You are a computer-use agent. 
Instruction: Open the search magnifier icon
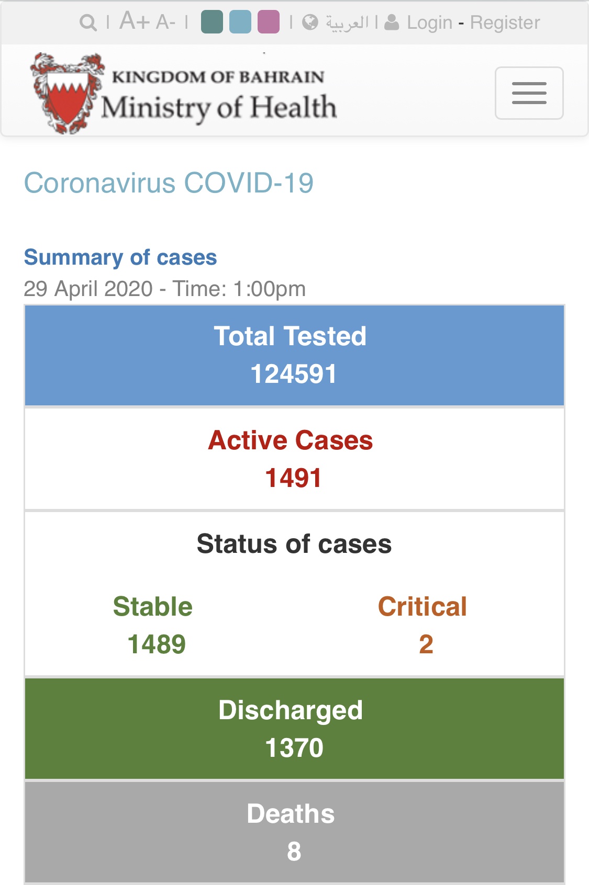[x=88, y=22]
